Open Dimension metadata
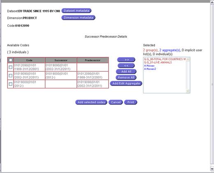 78,18
